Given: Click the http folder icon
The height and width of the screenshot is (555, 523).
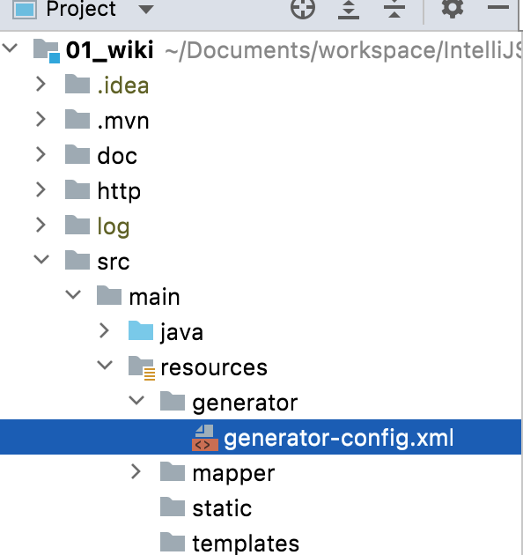Looking at the screenshot, I should pos(77,189).
